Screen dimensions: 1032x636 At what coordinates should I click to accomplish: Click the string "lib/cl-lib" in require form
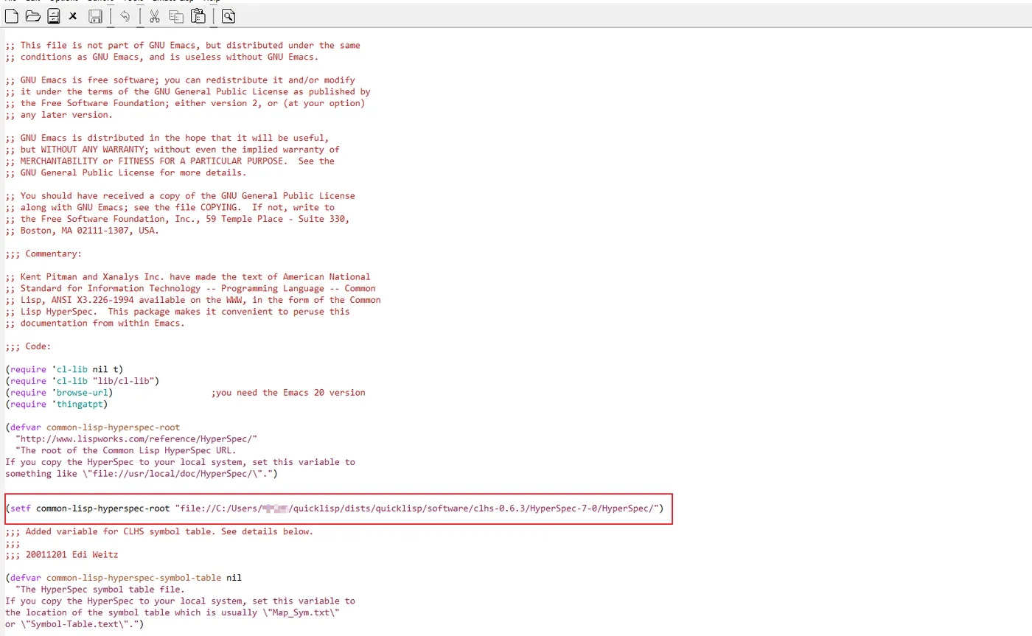[123, 381]
